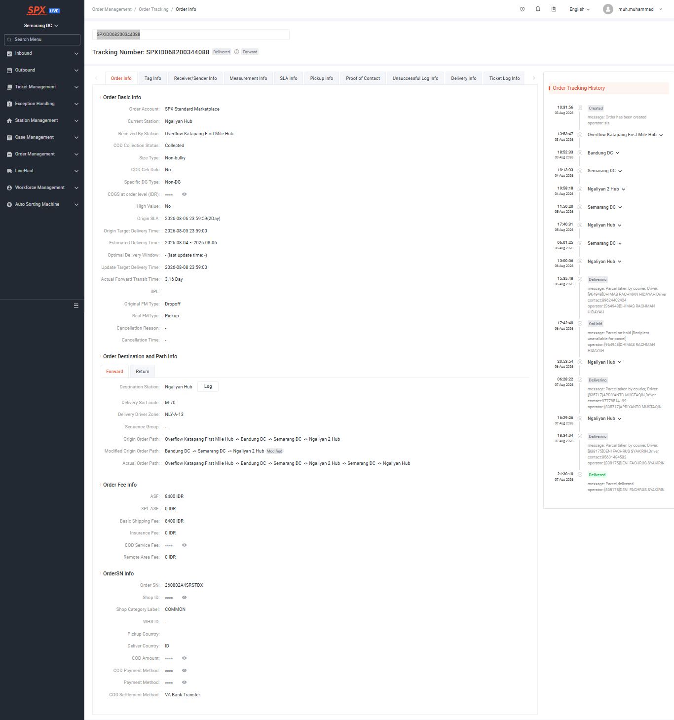Click the user avatar icon
This screenshot has height=720, width=674.
(x=608, y=9)
